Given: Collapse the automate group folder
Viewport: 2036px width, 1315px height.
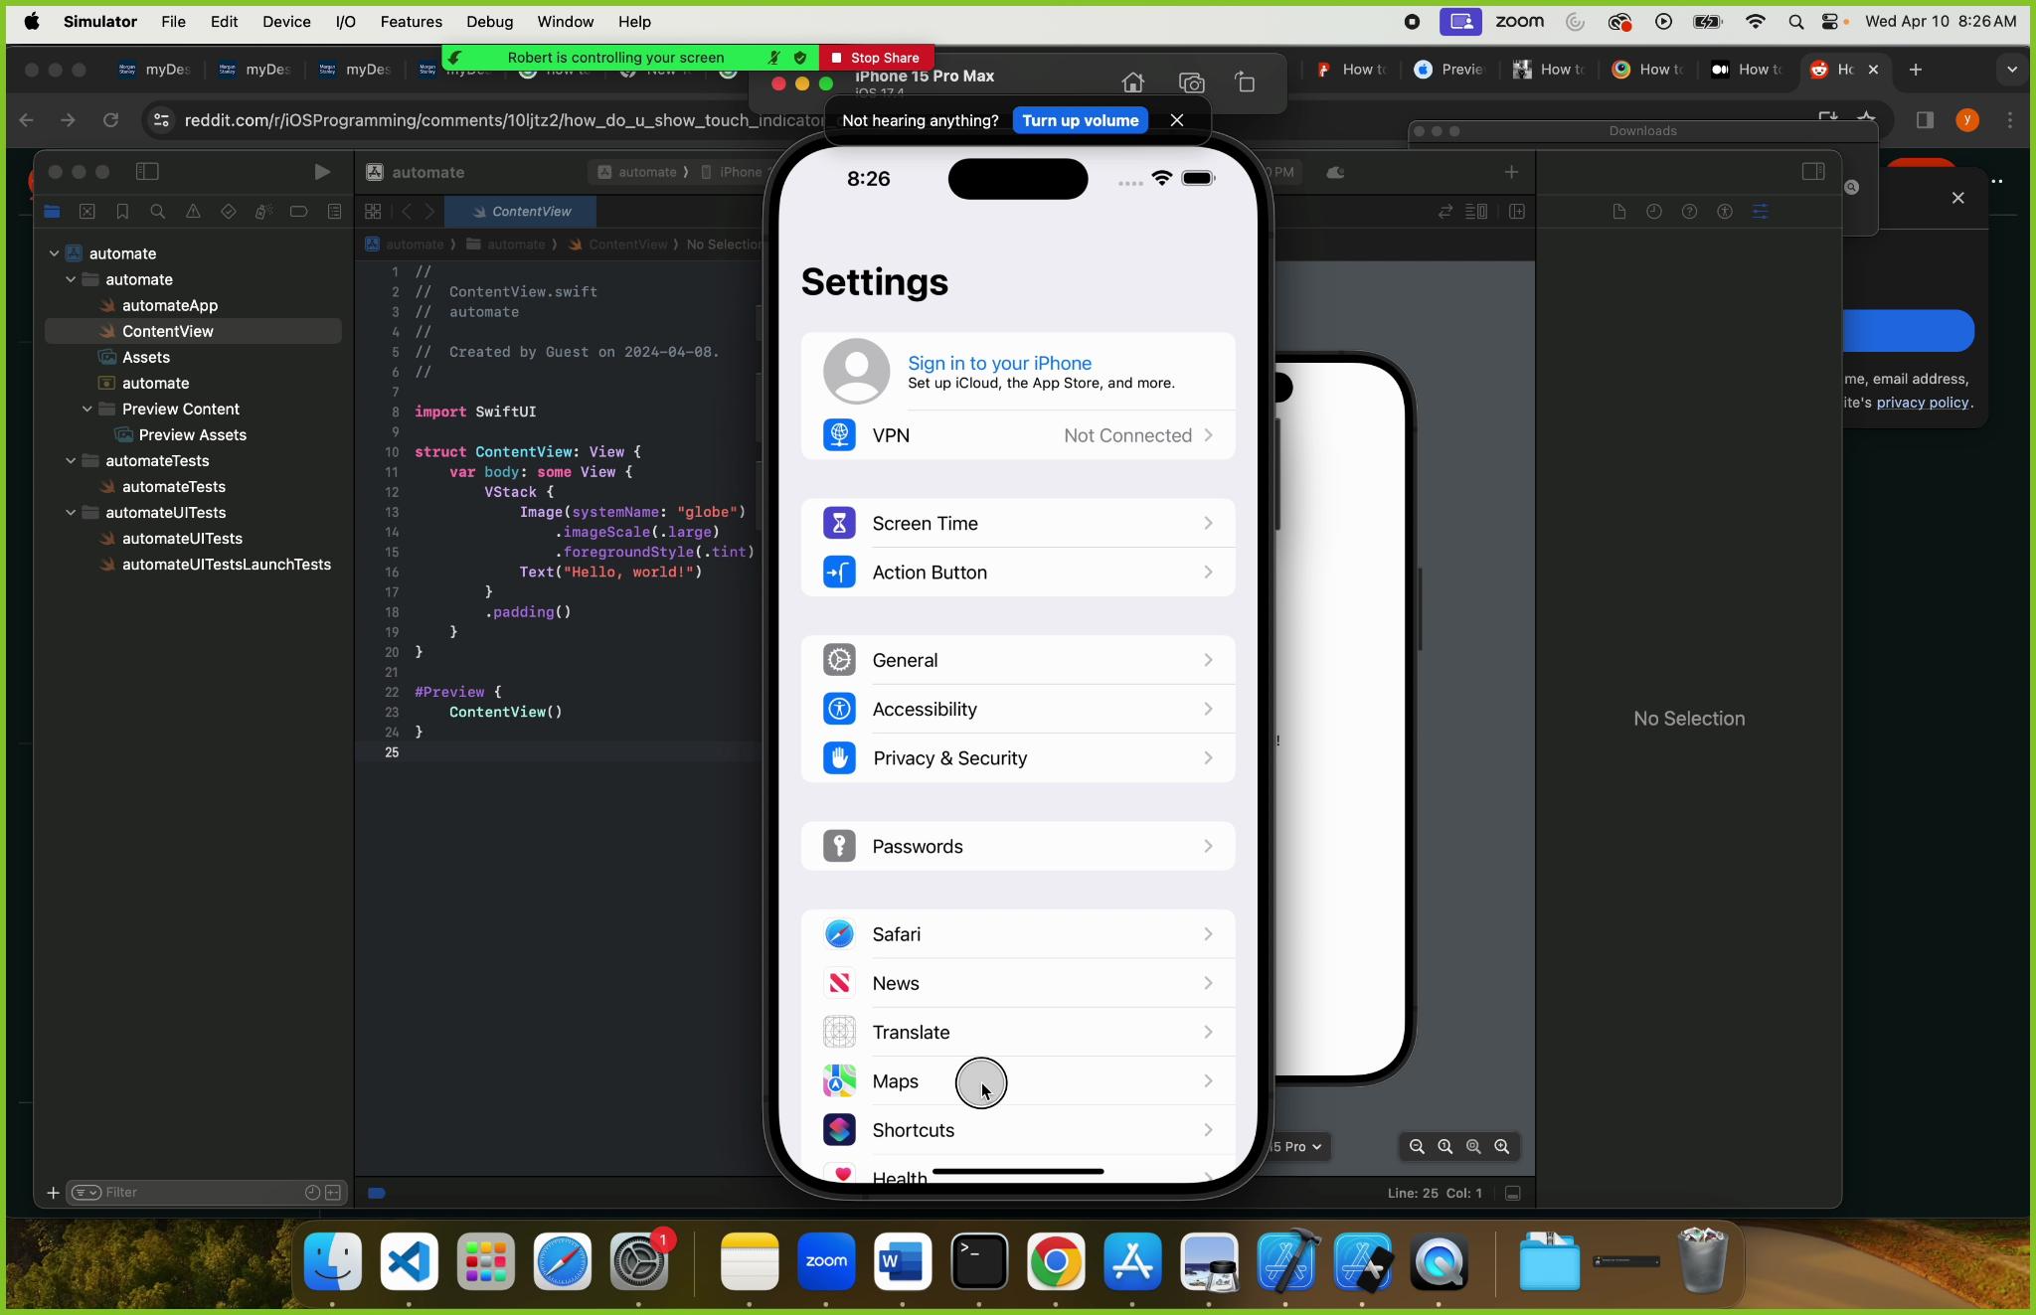Looking at the screenshot, I should tap(71, 279).
